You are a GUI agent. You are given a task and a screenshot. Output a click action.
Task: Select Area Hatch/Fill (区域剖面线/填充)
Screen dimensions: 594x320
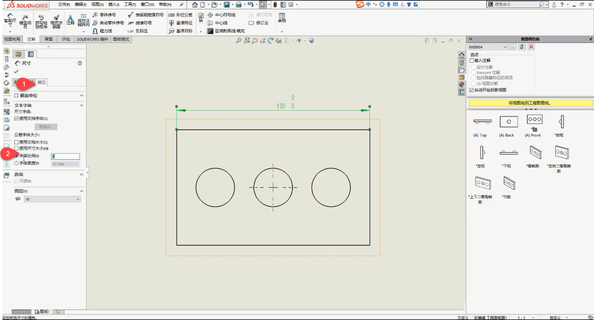(226, 31)
